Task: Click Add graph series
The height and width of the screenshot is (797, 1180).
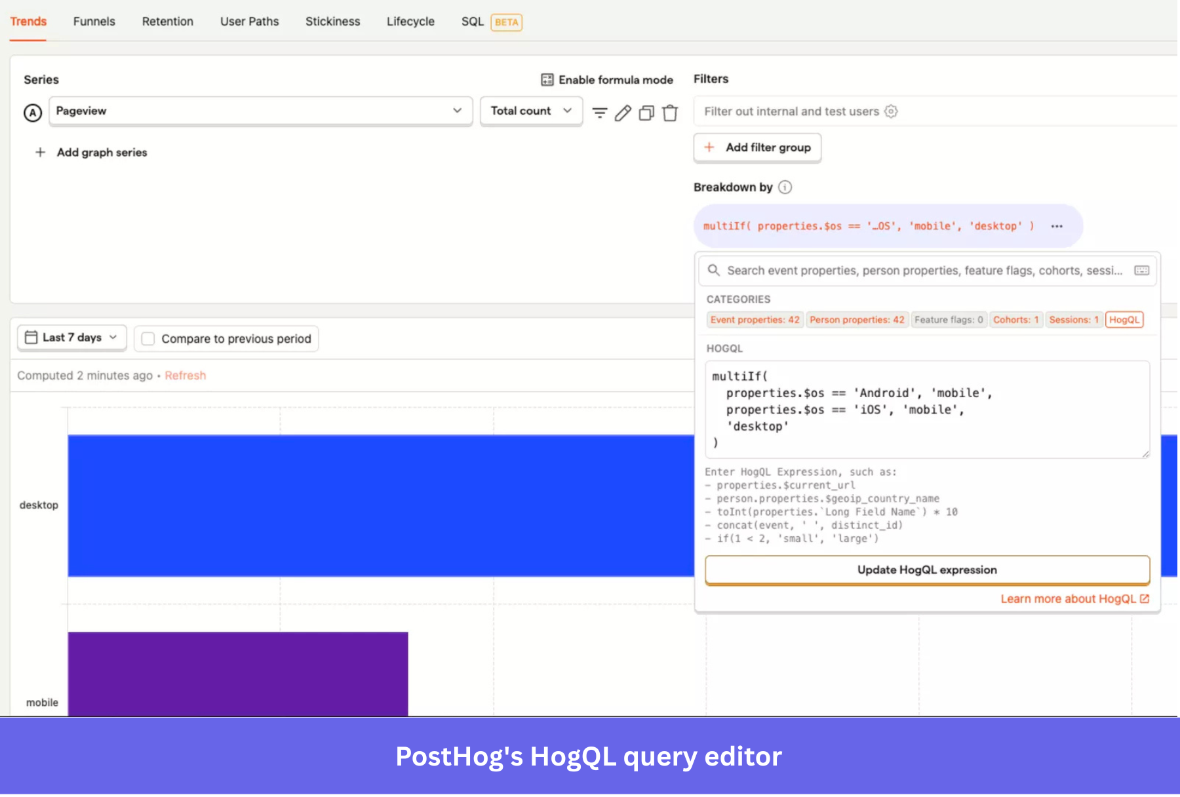Action: 91,152
